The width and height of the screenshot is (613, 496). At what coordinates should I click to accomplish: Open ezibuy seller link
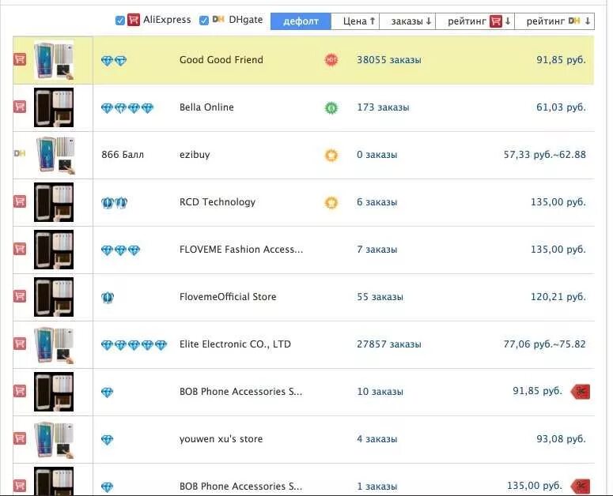tap(195, 155)
